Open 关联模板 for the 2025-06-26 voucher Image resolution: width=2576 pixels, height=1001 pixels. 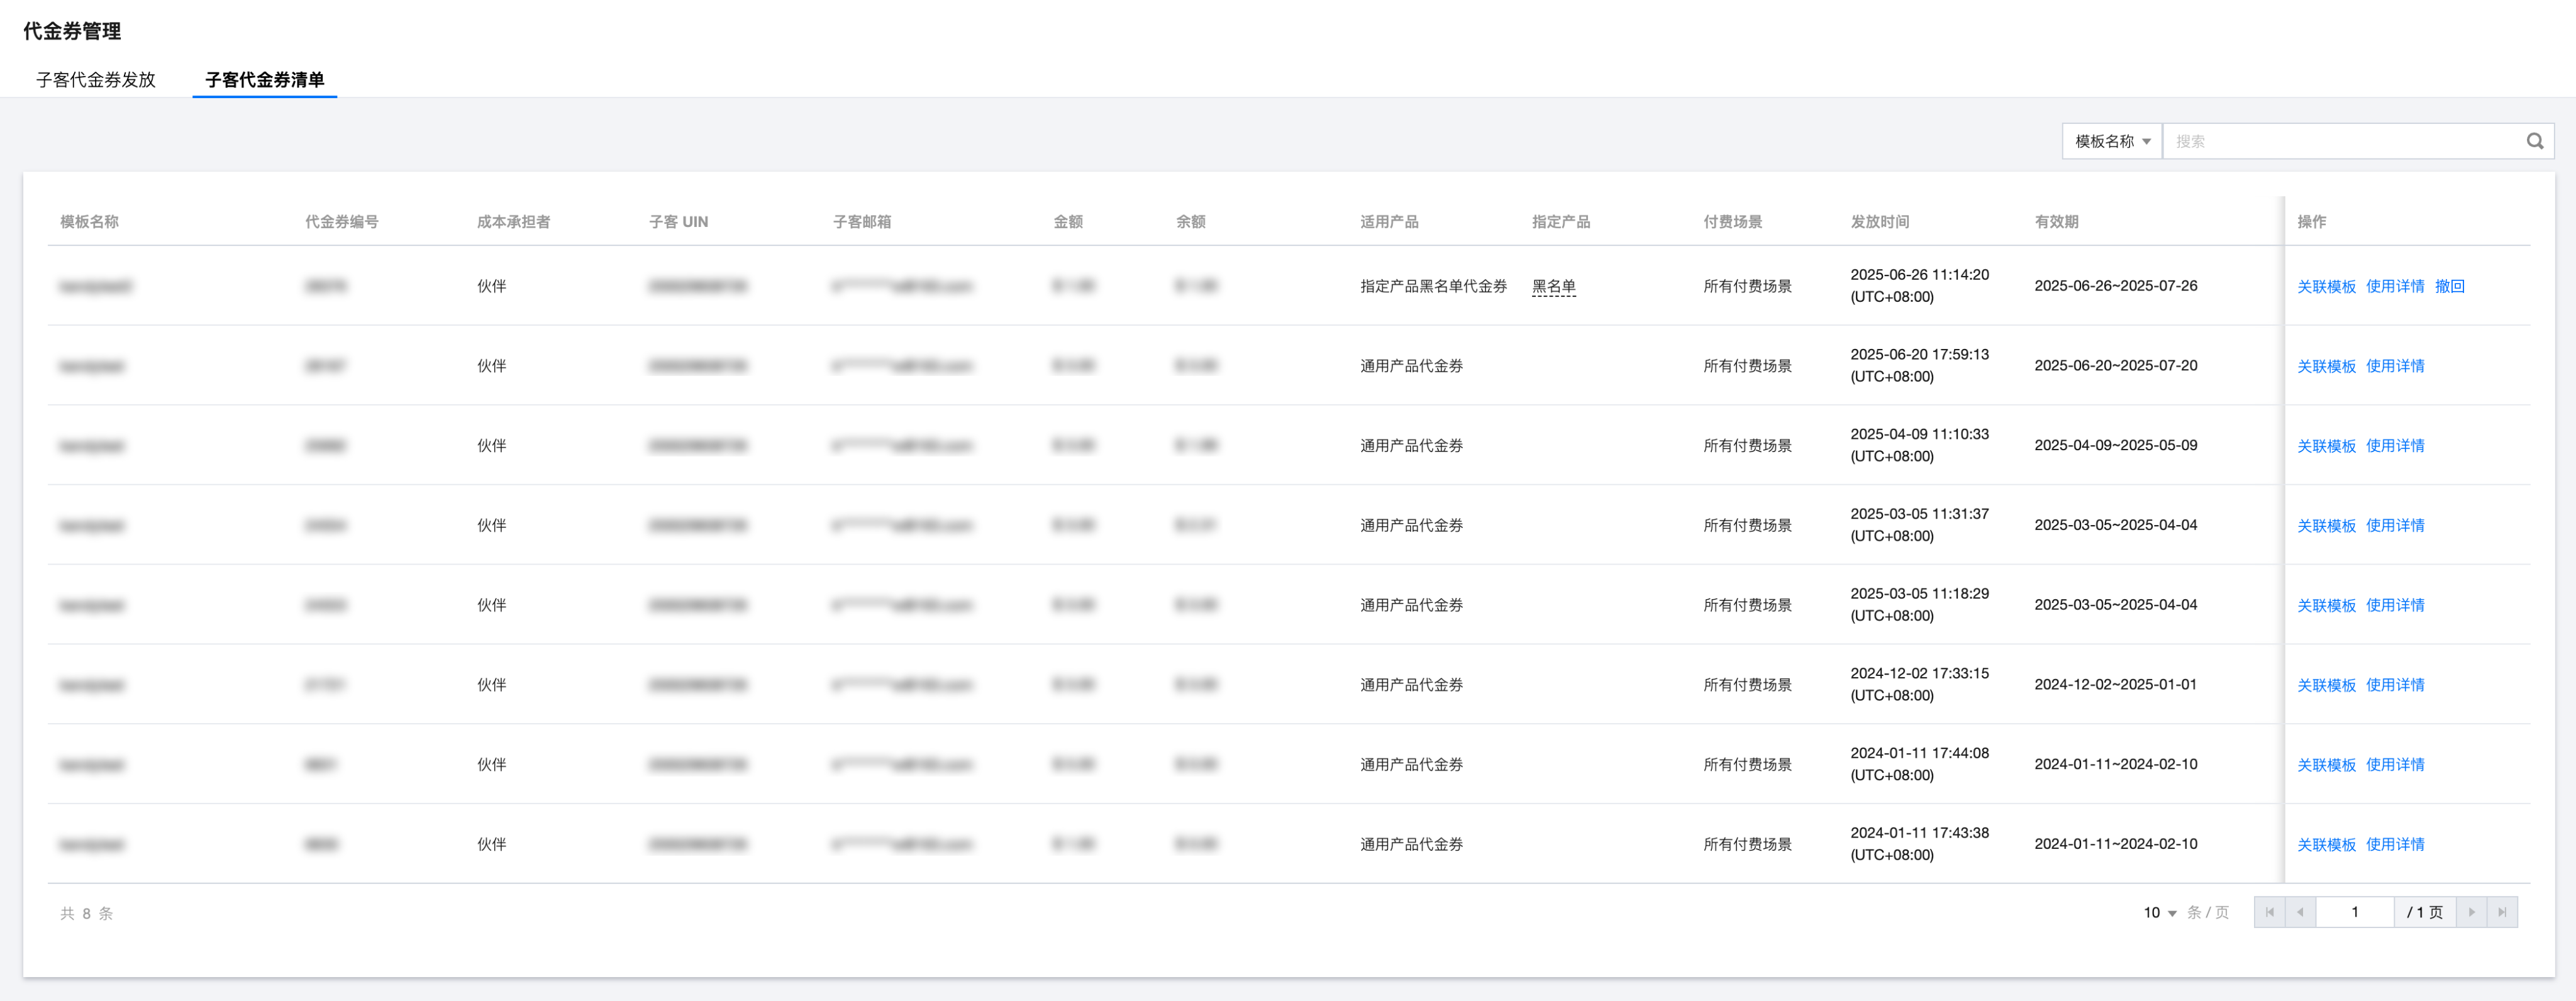[x=2326, y=286]
